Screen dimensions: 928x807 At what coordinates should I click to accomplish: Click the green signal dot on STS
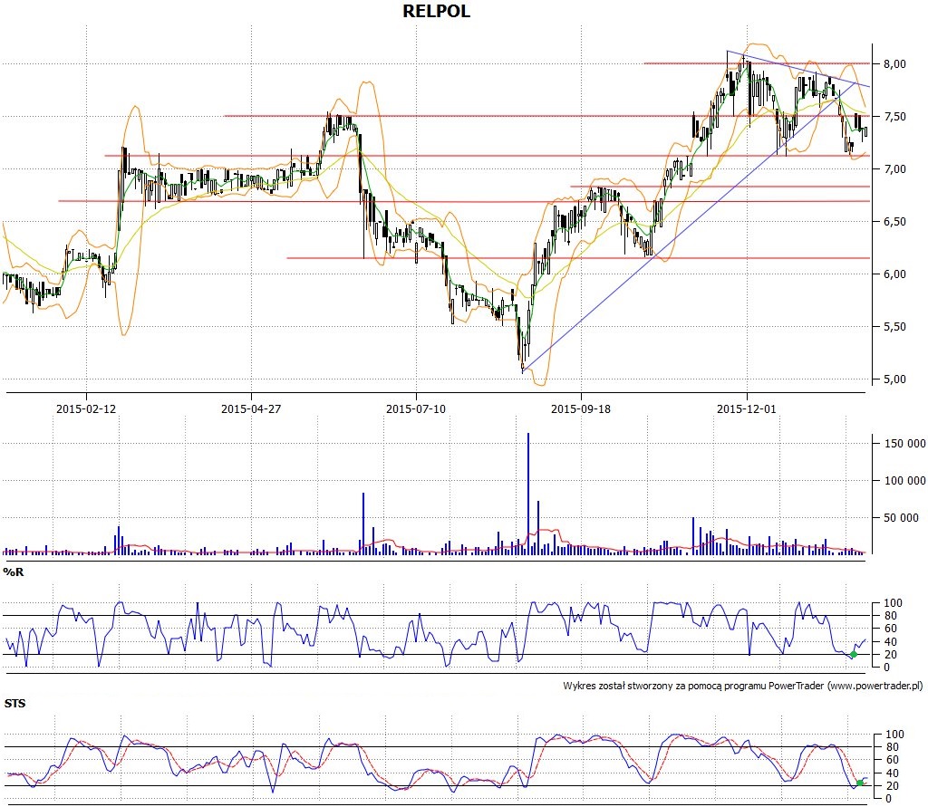coord(860,783)
